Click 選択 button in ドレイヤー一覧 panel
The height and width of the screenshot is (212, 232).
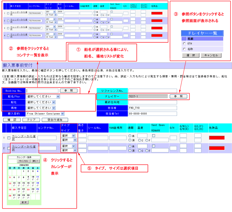click(x=191, y=55)
